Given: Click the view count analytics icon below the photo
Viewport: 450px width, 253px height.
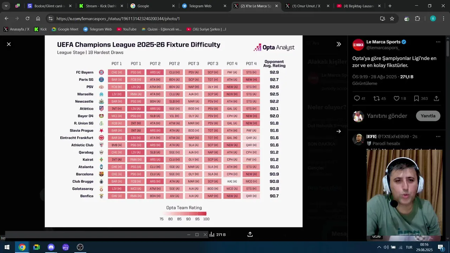Looking at the screenshot, I should [x=212, y=234].
